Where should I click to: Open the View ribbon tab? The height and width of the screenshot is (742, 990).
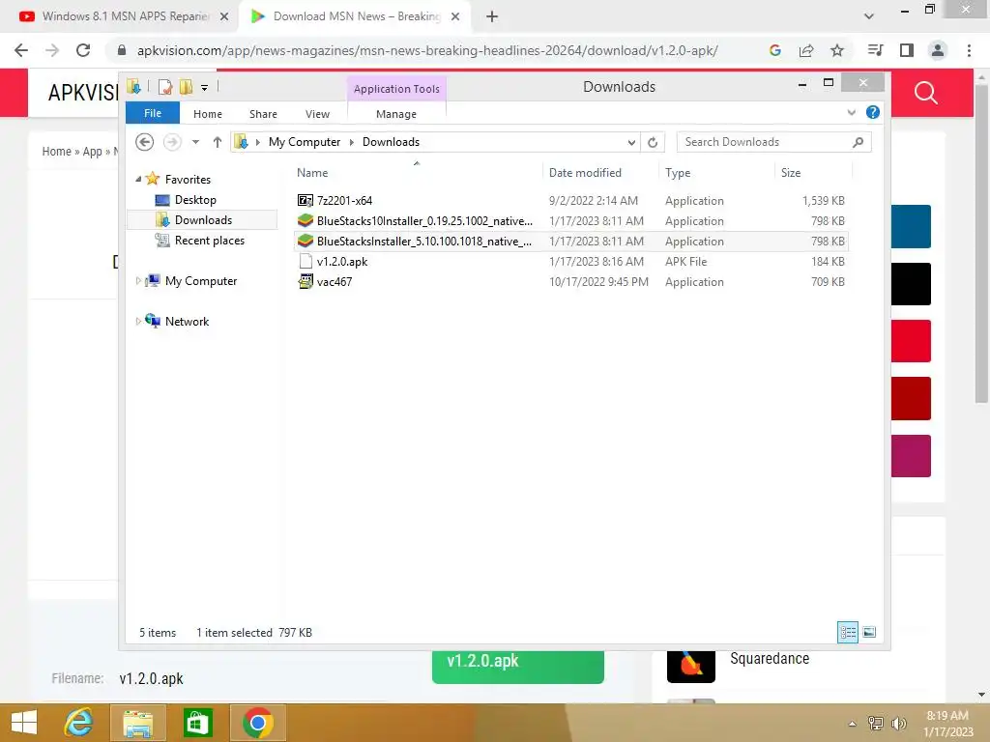(x=317, y=114)
